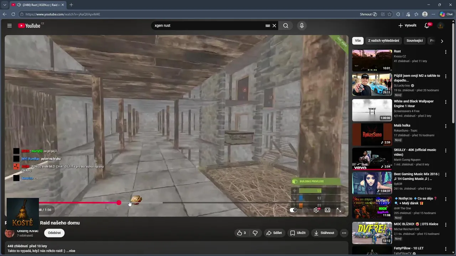This screenshot has height=256, width=456.
Task: Show more filter chips with right arrow
Action: (x=442, y=41)
